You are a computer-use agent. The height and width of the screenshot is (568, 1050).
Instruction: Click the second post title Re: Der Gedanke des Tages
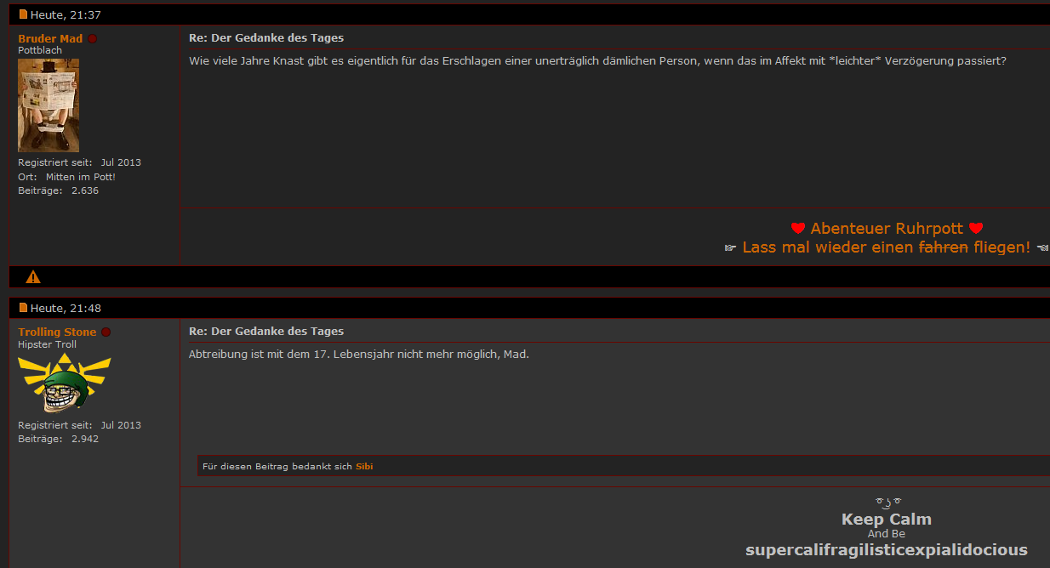click(x=266, y=332)
